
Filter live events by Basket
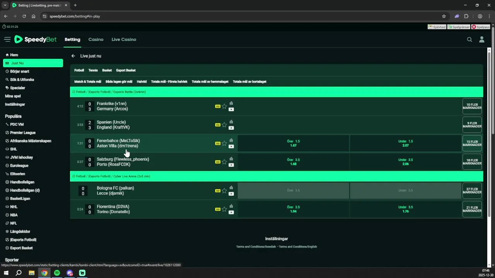[x=107, y=70]
